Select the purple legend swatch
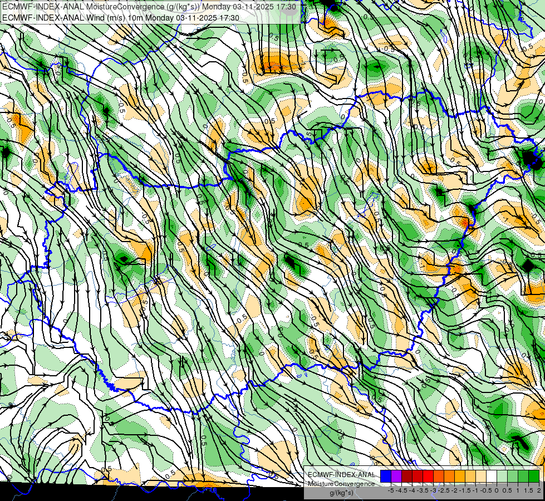 [x=396, y=476]
